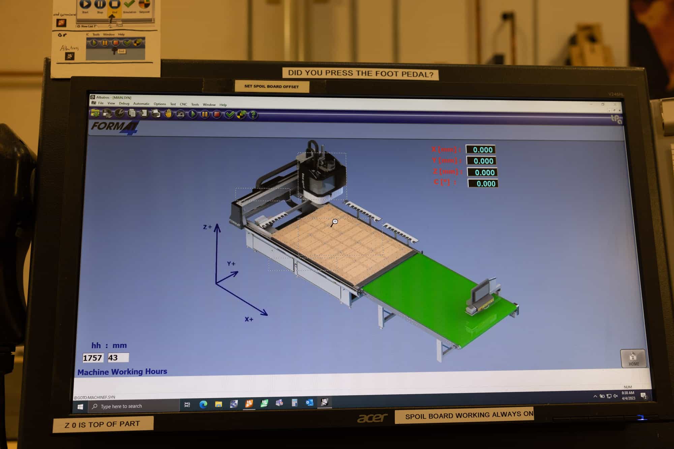The image size is (674, 449).
Task: Click the green play Start icon
Action: 193,114
